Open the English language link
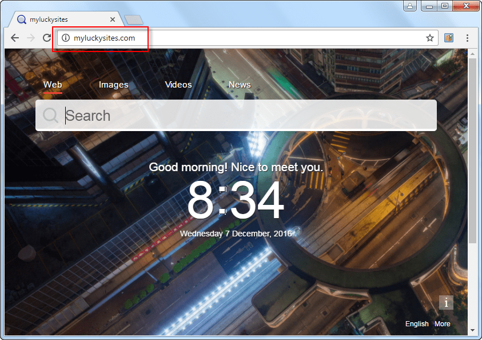The height and width of the screenshot is (340, 482). [x=416, y=324]
